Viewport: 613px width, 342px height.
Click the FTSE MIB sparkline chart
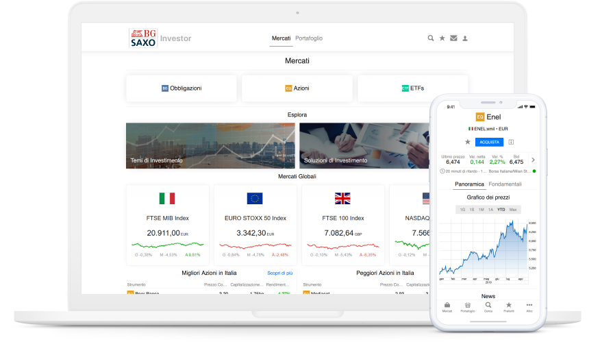pyautogui.click(x=168, y=245)
